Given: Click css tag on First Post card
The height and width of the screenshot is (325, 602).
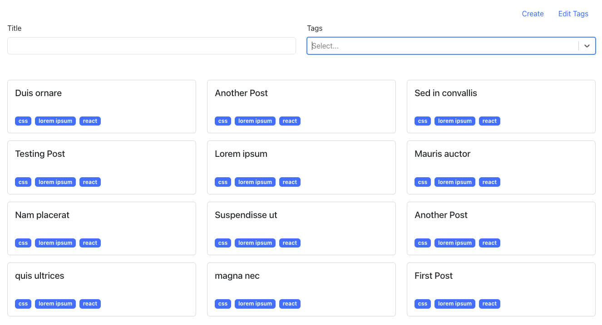Looking at the screenshot, I should tap(423, 304).
